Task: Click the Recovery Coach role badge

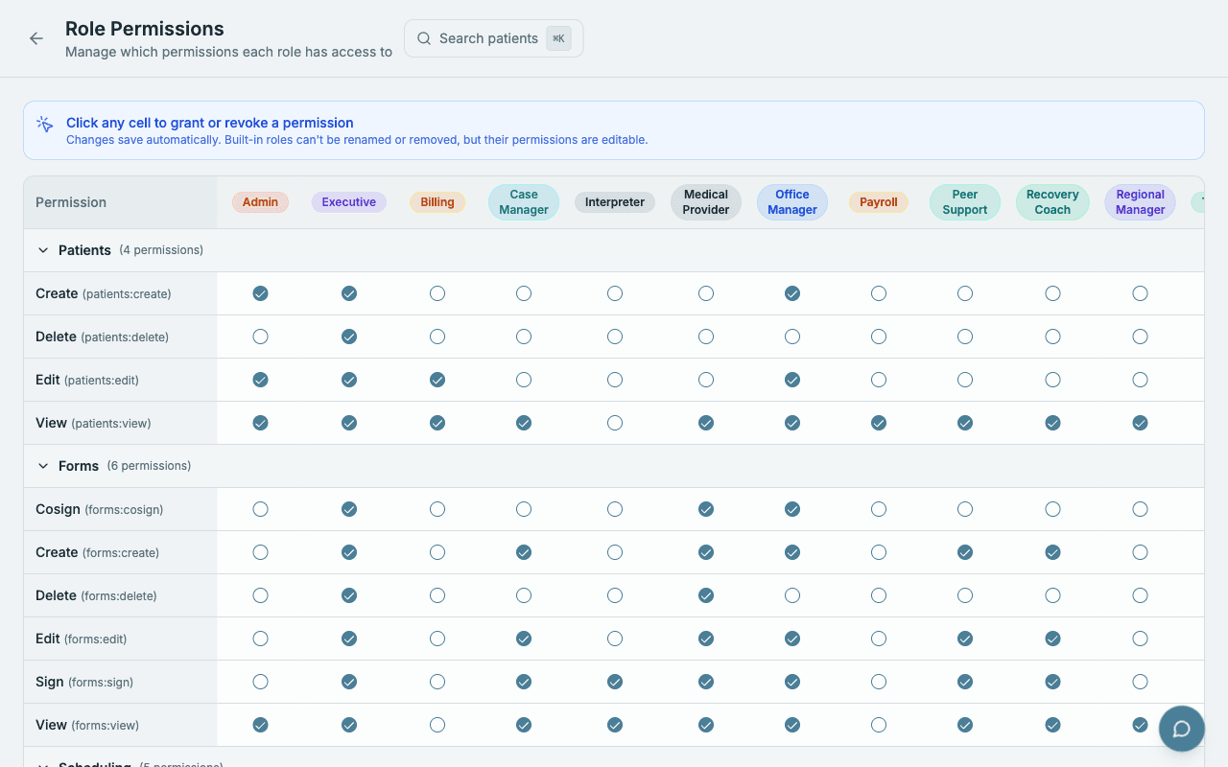Action: (x=1052, y=202)
